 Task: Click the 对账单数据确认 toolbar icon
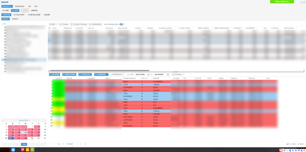point(95,24)
